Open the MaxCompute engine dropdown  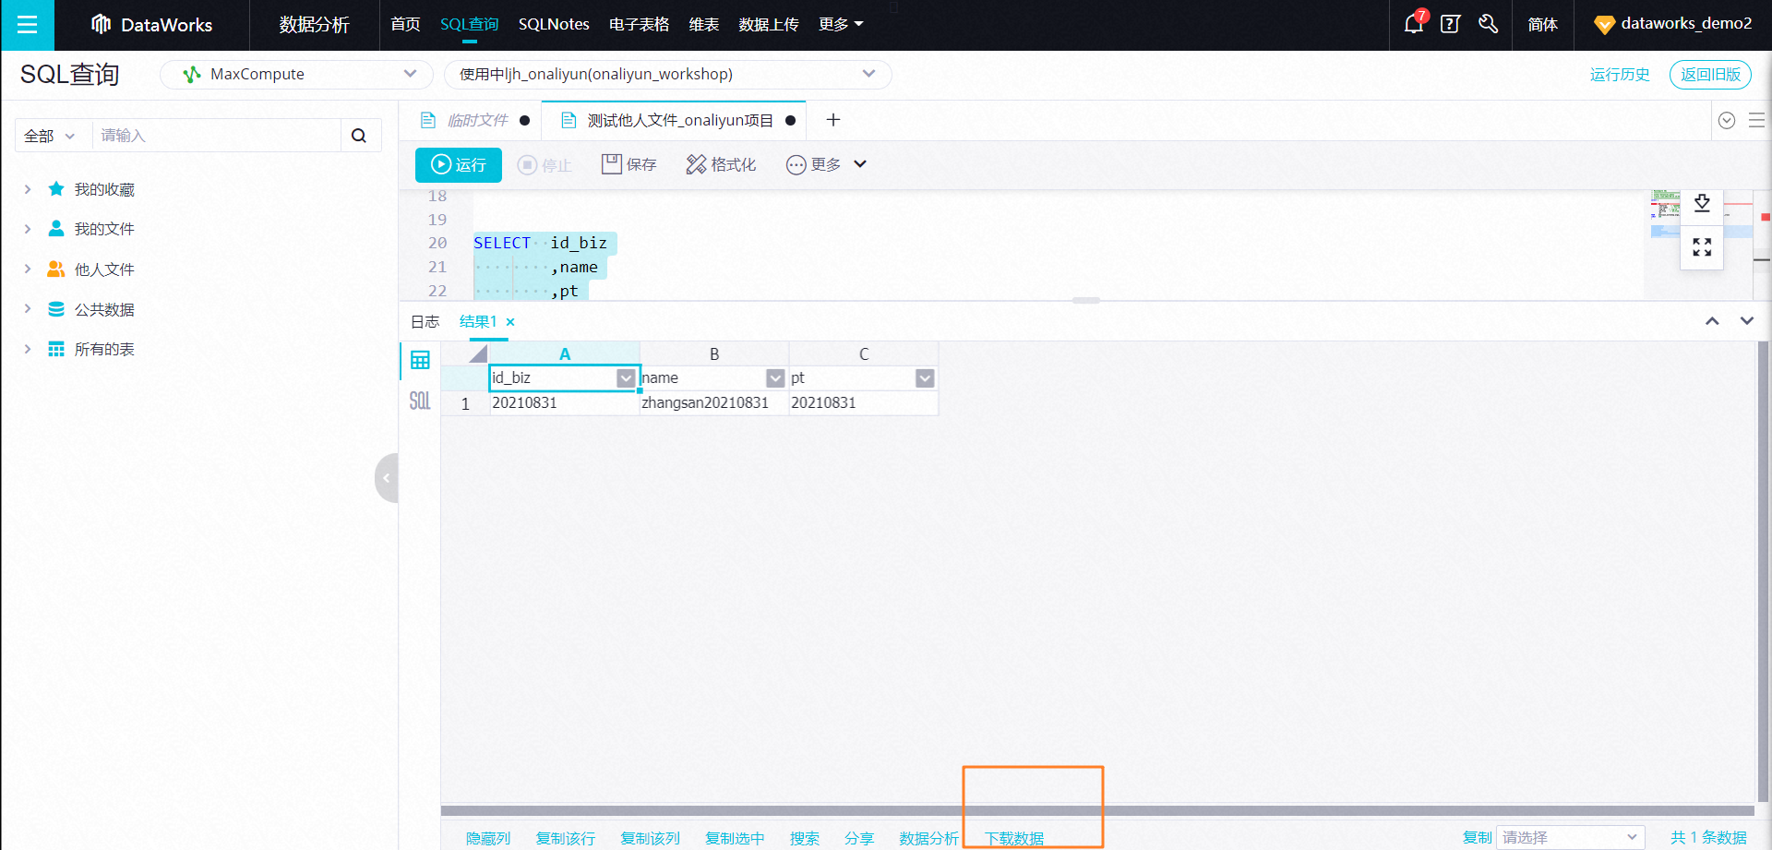pos(296,75)
